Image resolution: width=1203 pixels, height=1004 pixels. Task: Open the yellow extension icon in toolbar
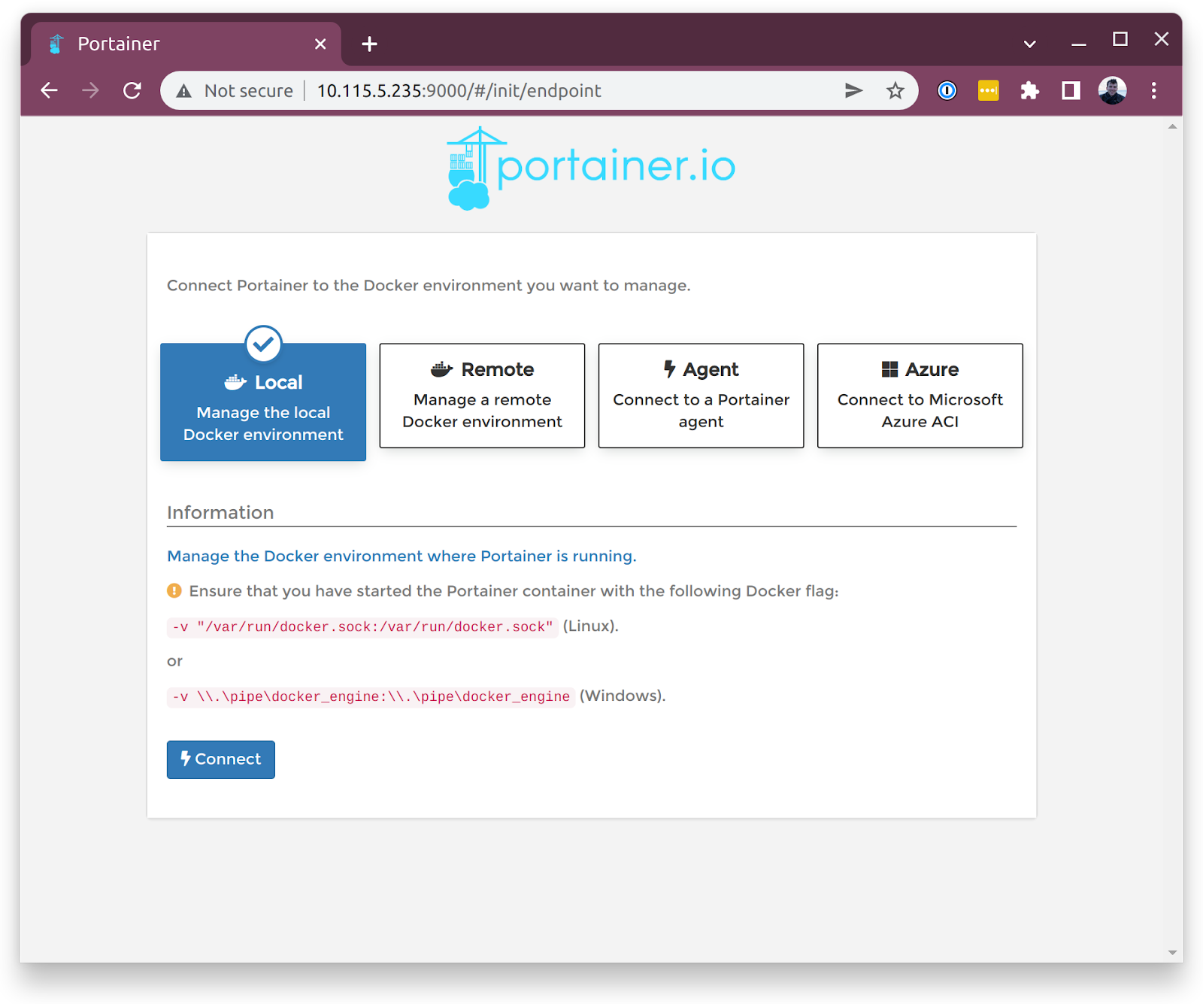[x=988, y=91]
